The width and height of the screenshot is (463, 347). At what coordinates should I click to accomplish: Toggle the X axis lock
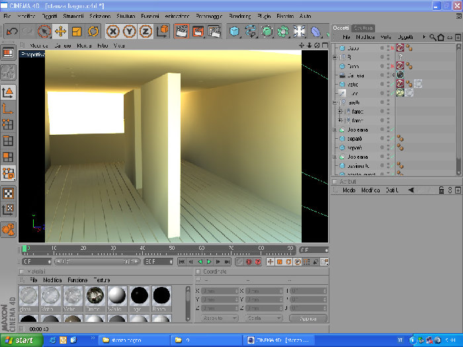coord(113,31)
